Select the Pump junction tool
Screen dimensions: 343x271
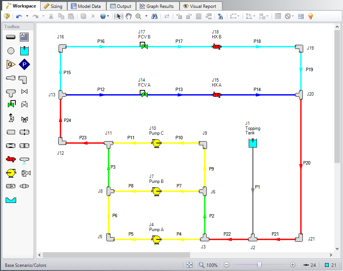[11, 173]
